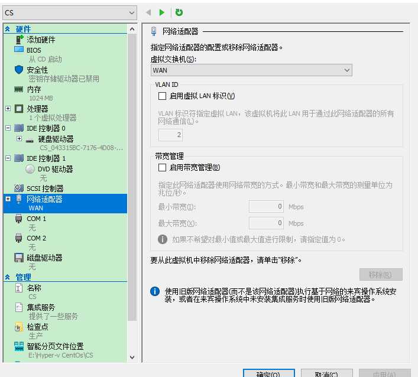Click the 检查点 icon

coord(19,327)
